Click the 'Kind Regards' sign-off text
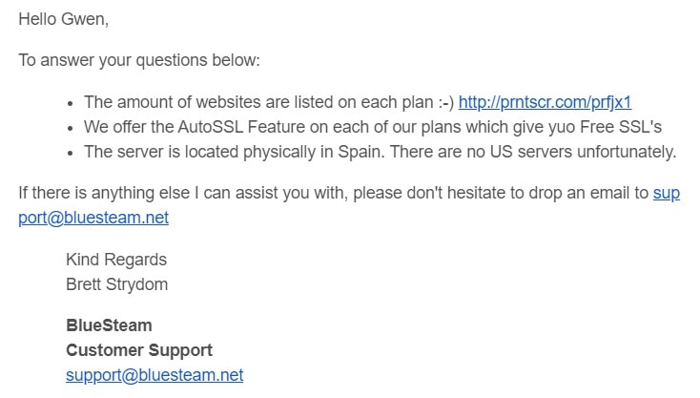 (116, 260)
